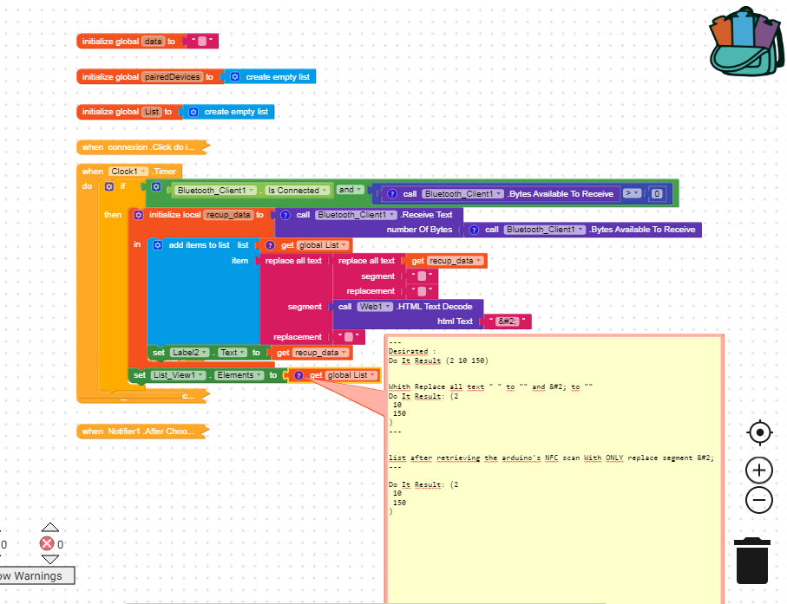Select collapsed 'when Notifier1.After Choo...' block
The width and height of the screenshot is (787, 604).
(142, 431)
